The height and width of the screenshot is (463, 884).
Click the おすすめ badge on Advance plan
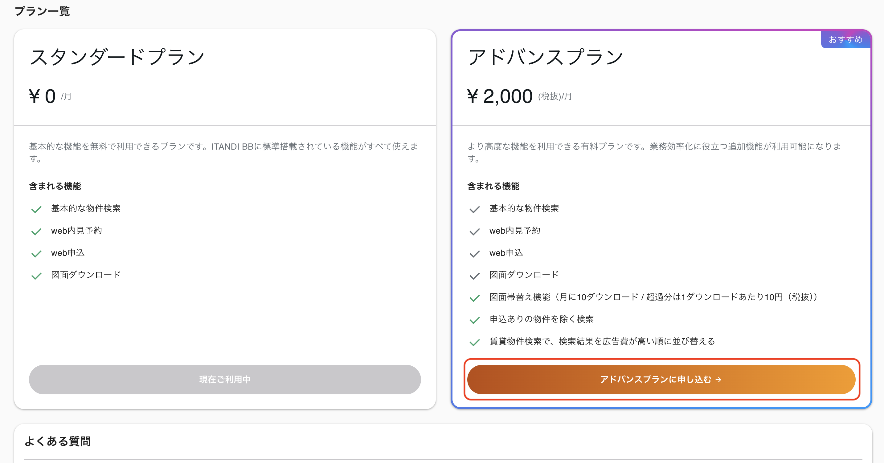[x=845, y=39]
